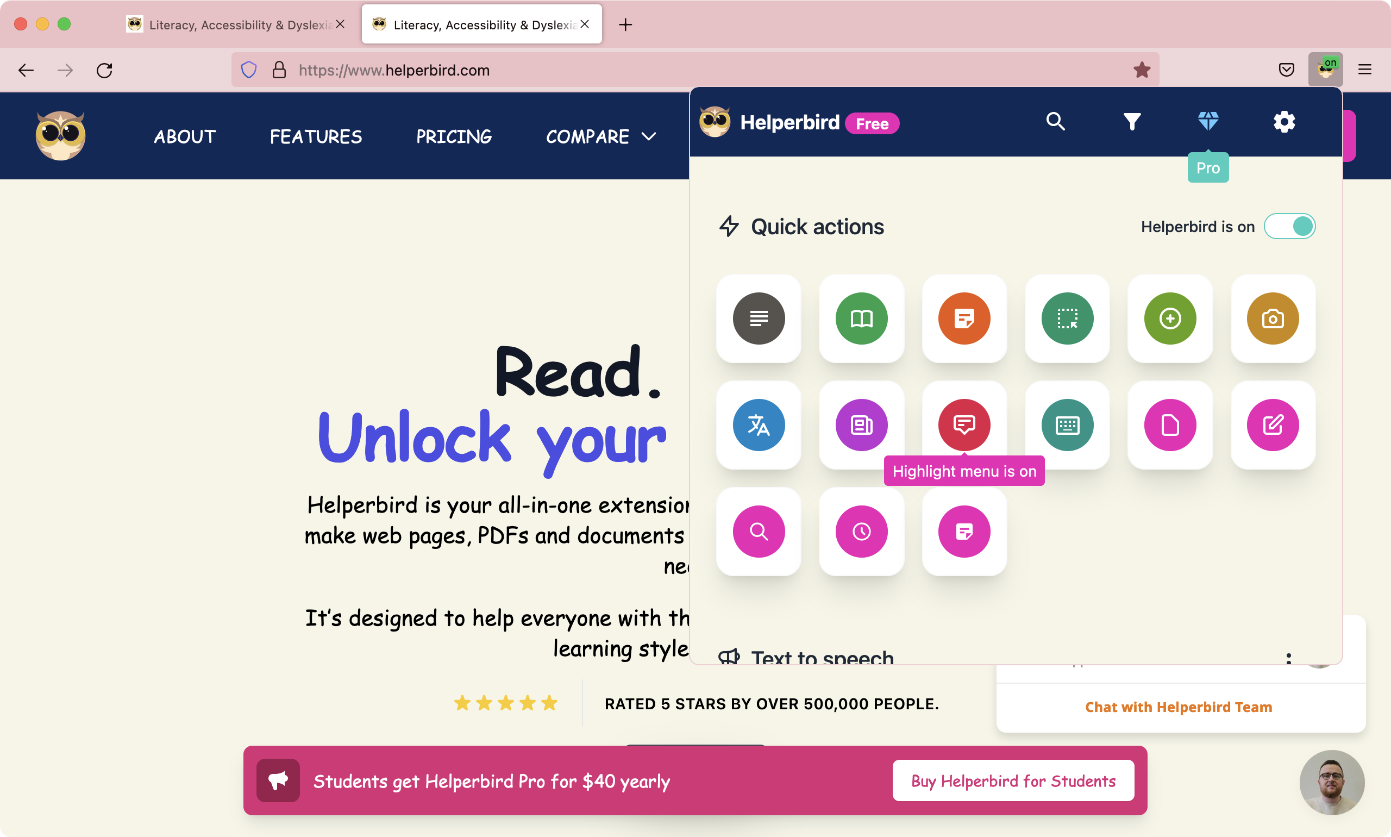Click the Quick actions heading text
The width and height of the screenshot is (1391, 837).
coord(817,227)
